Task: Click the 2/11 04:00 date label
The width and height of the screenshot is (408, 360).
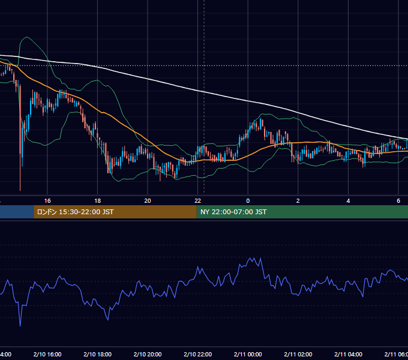Action: click(348, 354)
